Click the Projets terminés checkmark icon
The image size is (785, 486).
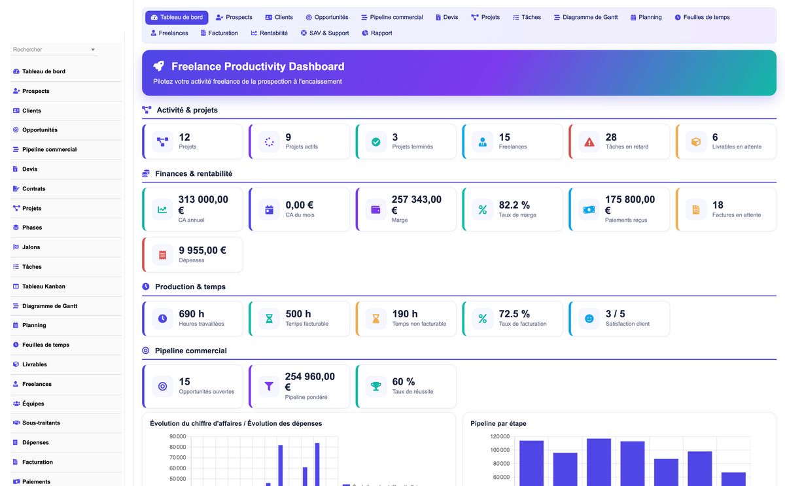(x=376, y=141)
